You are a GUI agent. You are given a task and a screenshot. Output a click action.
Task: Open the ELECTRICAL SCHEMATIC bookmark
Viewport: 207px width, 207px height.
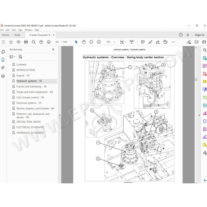tap(30, 127)
